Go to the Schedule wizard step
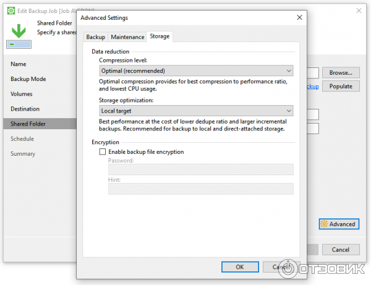 click(22, 139)
